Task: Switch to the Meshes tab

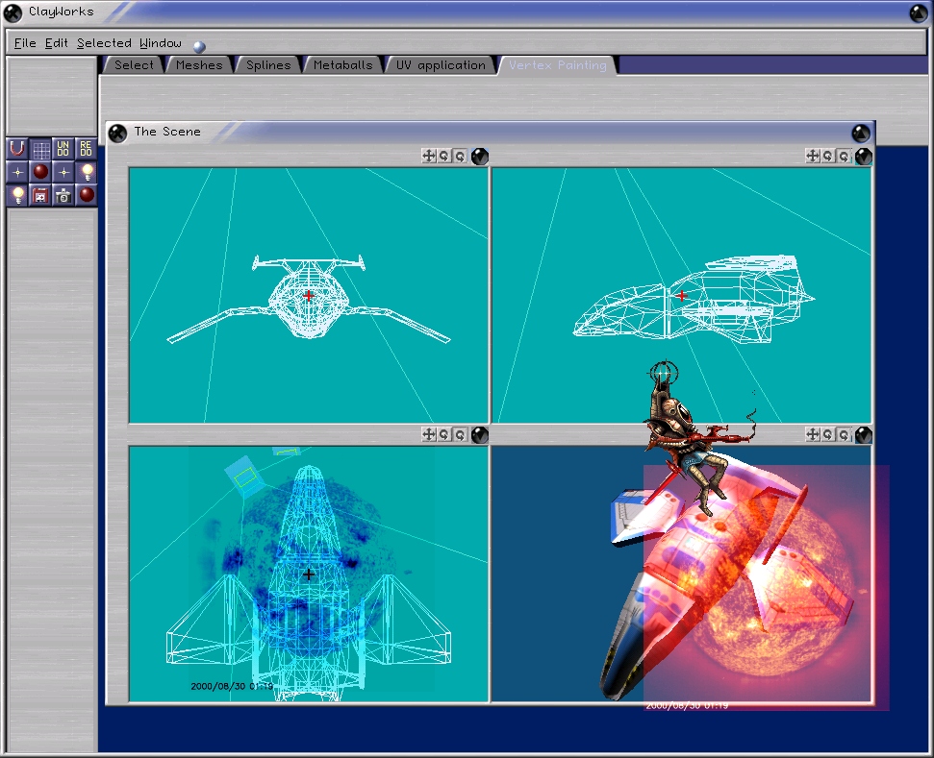Action: pos(199,65)
